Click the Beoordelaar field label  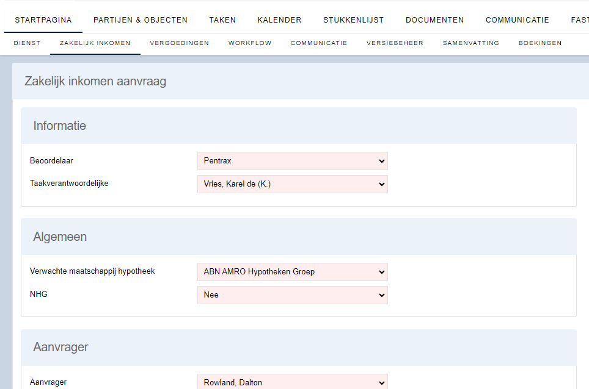point(51,161)
